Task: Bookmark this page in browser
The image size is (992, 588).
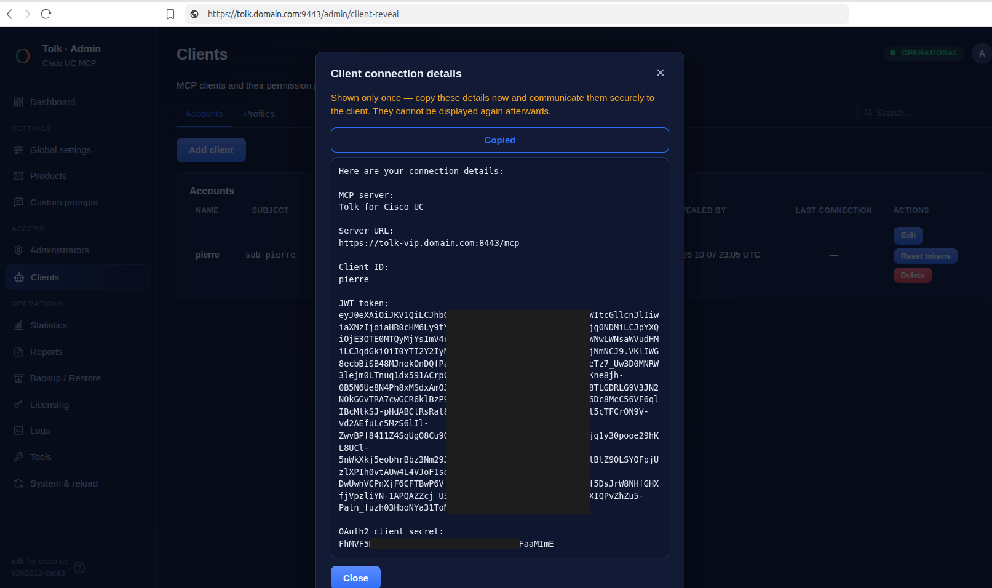Action: pyautogui.click(x=170, y=14)
